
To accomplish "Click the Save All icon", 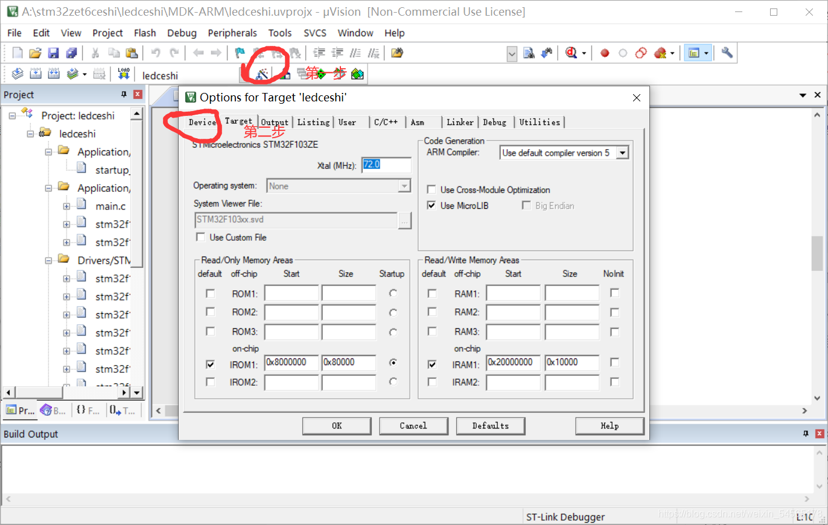I will [x=71, y=53].
